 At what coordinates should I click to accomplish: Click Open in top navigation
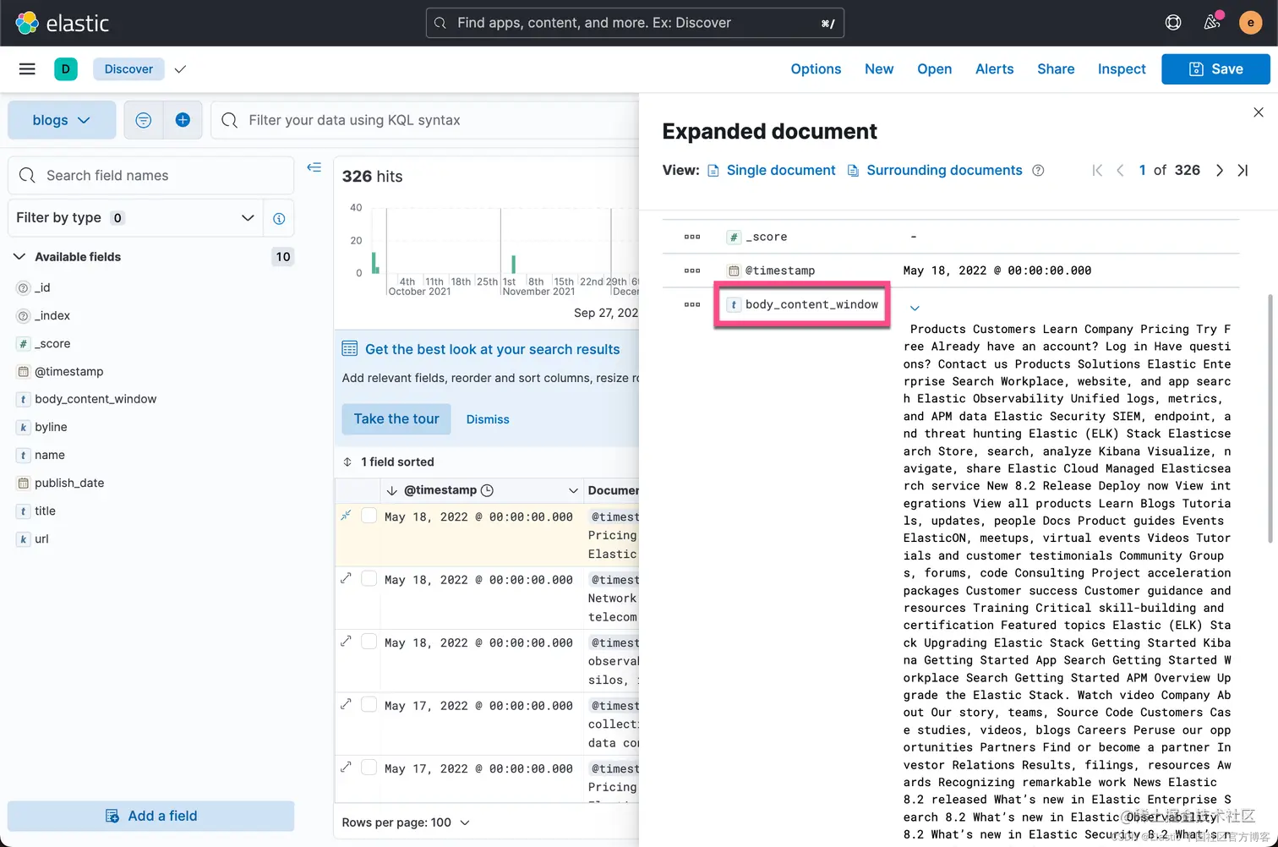point(935,69)
